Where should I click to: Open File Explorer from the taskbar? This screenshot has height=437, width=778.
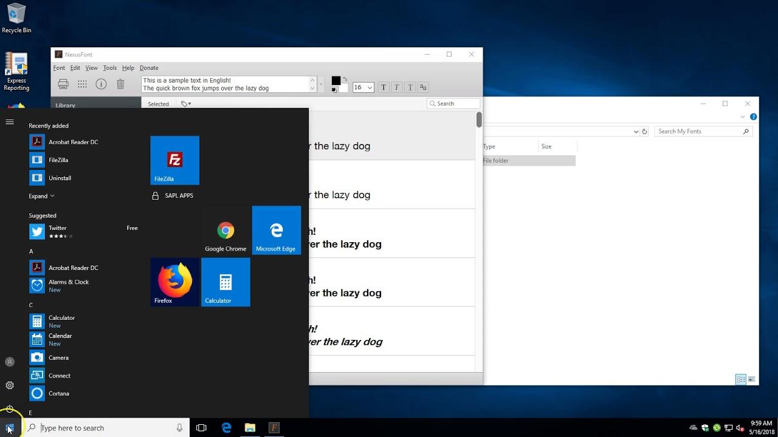point(250,428)
